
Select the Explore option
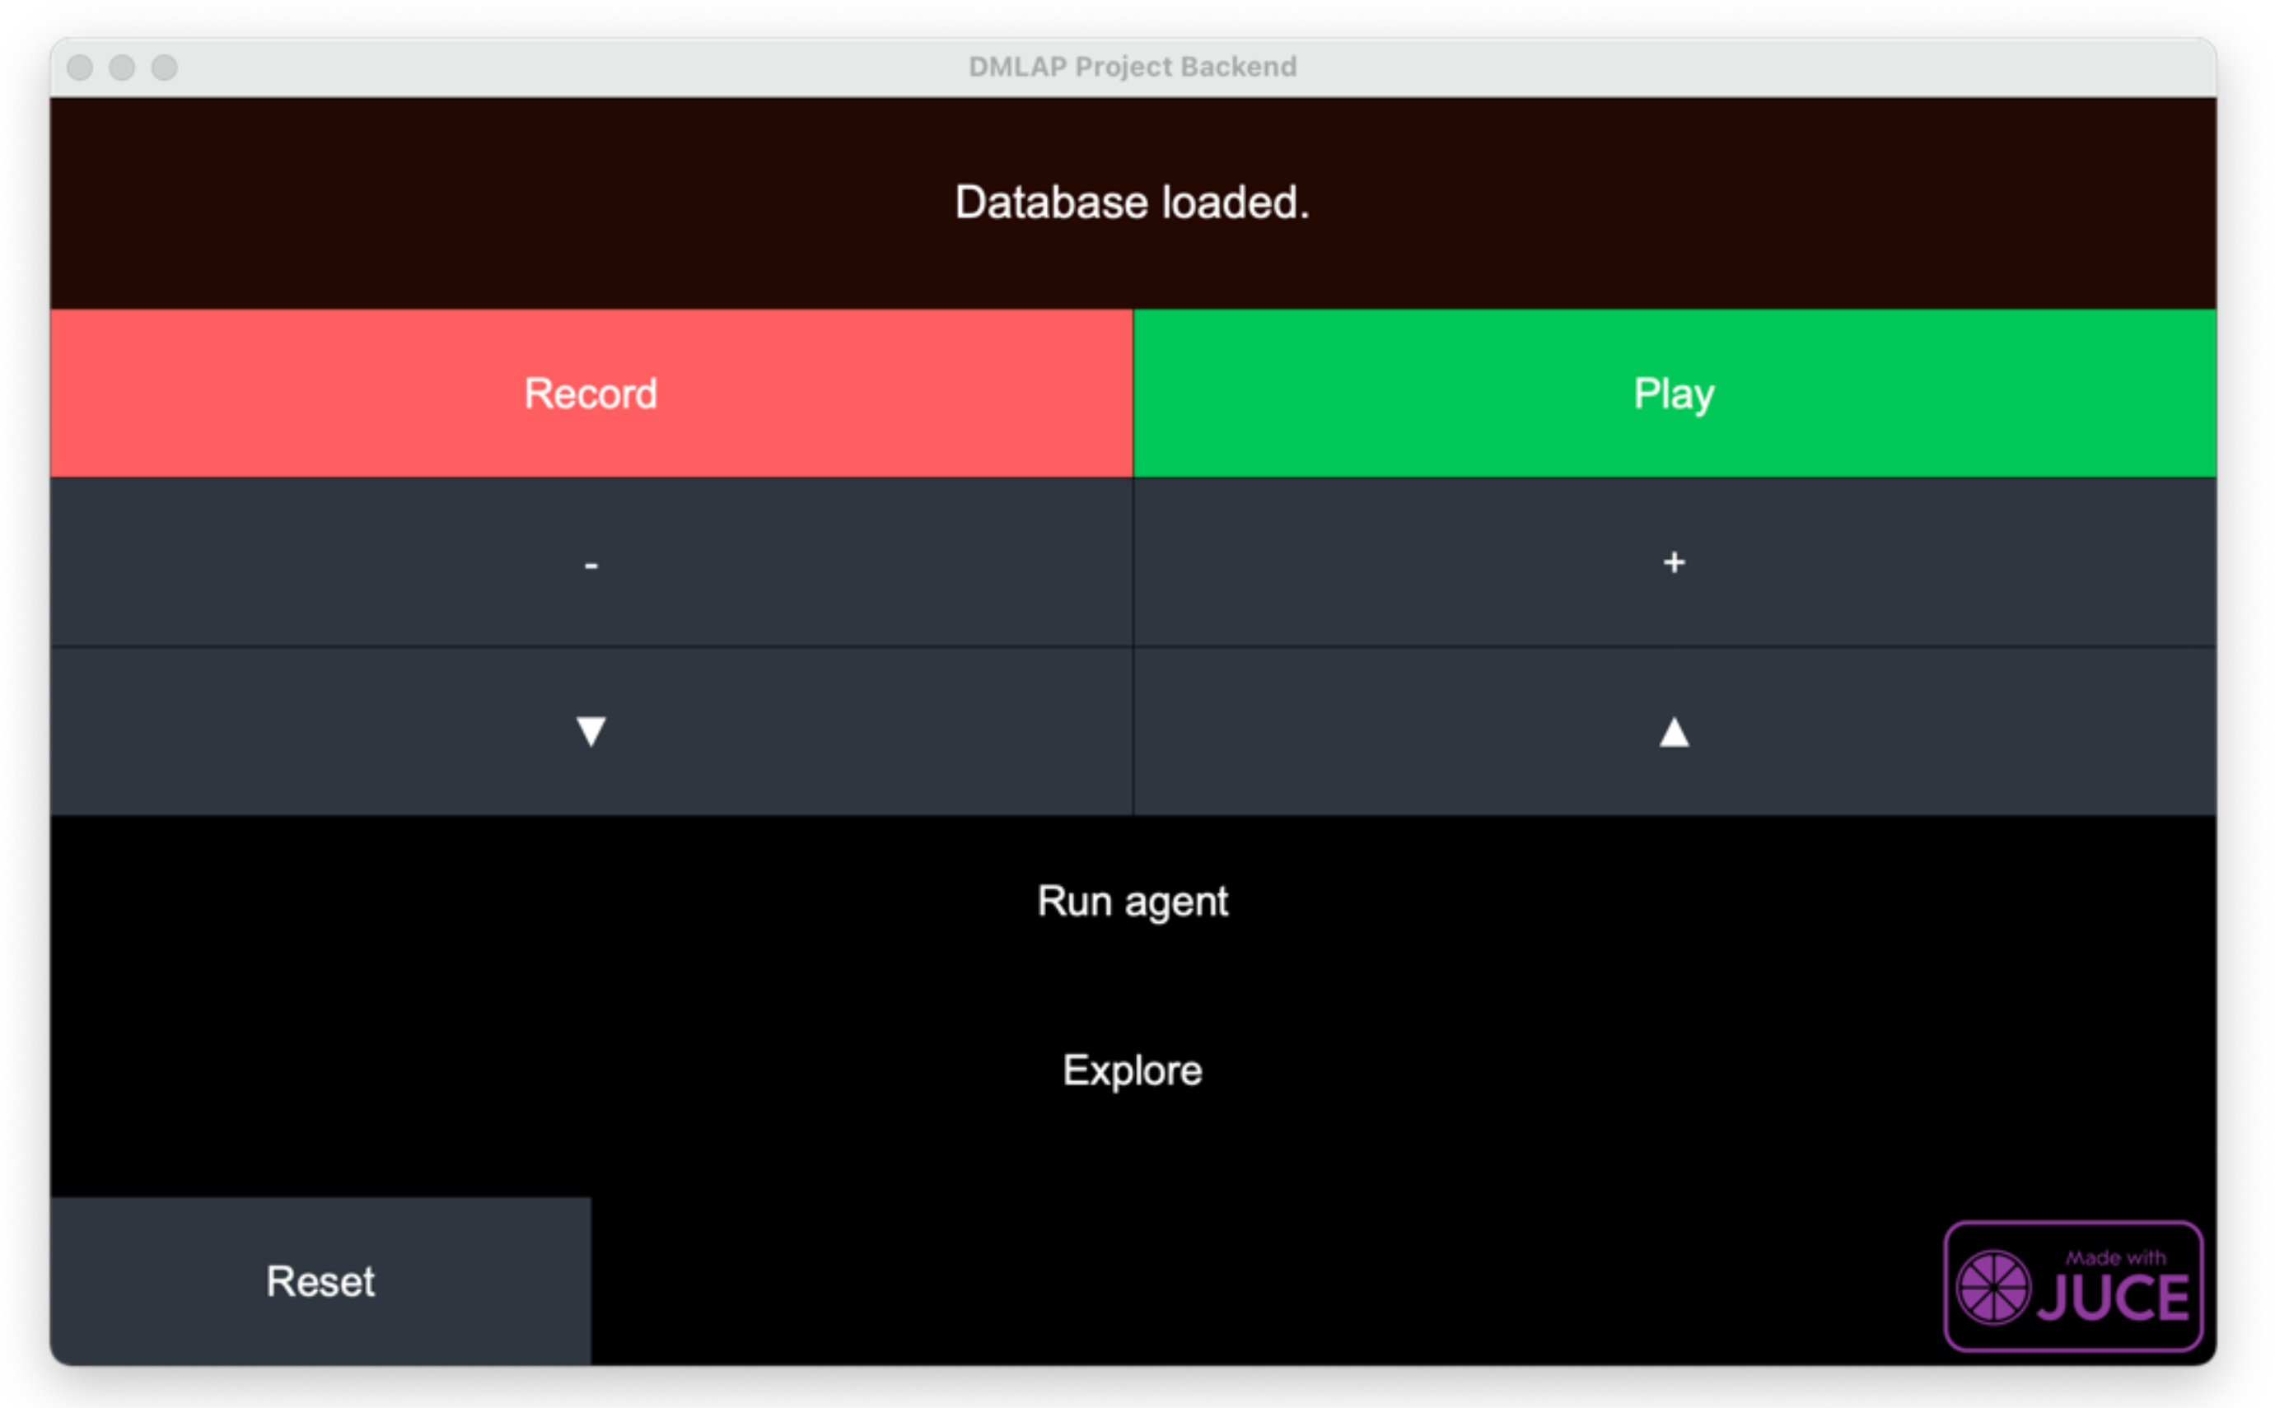[x=1133, y=1070]
